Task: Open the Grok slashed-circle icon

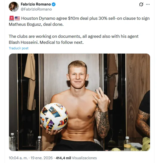Action: coord(141,4)
